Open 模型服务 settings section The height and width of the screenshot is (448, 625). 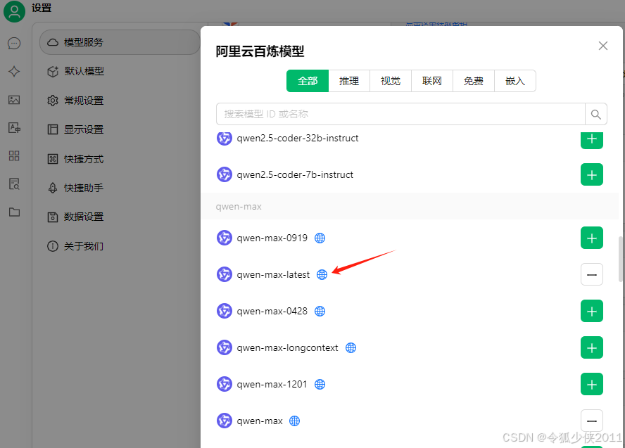click(120, 42)
